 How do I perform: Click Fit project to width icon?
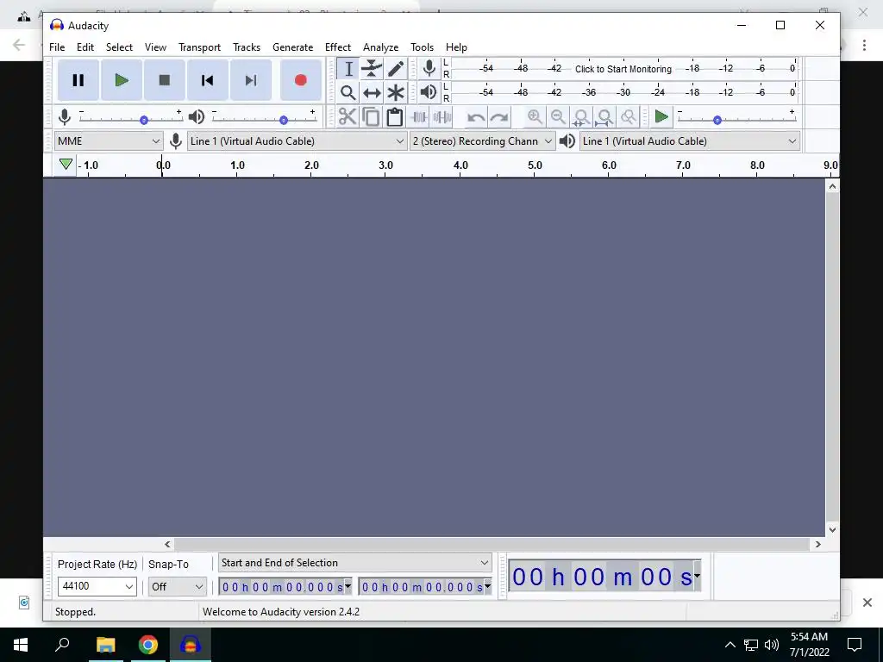point(604,117)
